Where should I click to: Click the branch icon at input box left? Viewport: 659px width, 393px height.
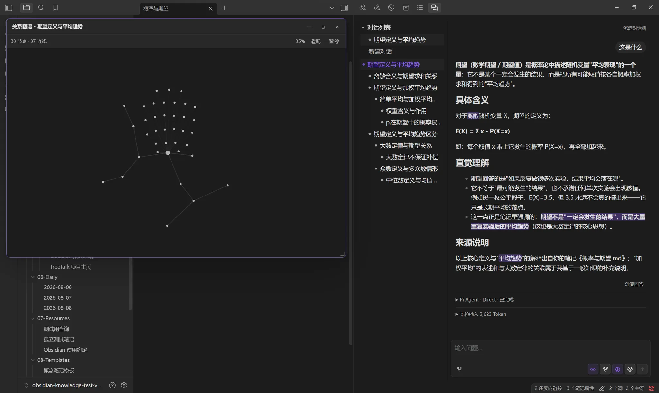pyautogui.click(x=459, y=369)
